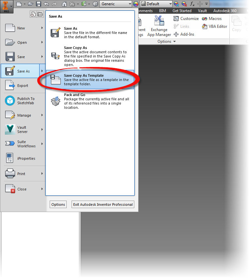The width and height of the screenshot is (249, 278).
Task: Open the VBA Editor icon
Action: click(205, 26)
